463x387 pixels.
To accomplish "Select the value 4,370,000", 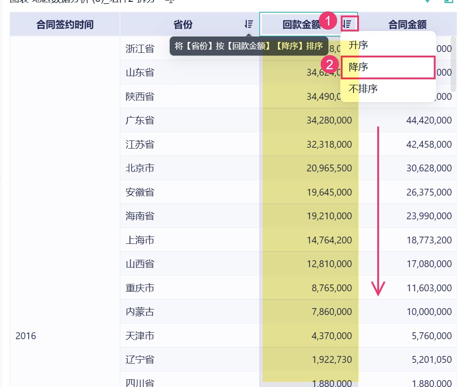I will pyautogui.click(x=332, y=335).
